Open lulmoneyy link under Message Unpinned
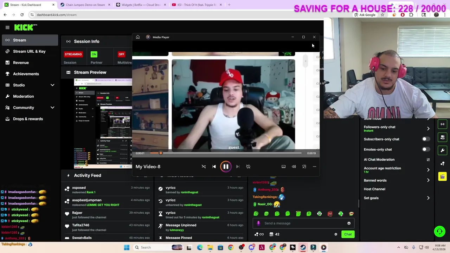 (x=177, y=230)
